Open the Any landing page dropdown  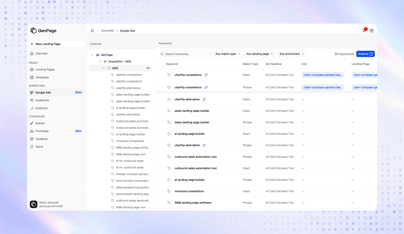pos(260,54)
